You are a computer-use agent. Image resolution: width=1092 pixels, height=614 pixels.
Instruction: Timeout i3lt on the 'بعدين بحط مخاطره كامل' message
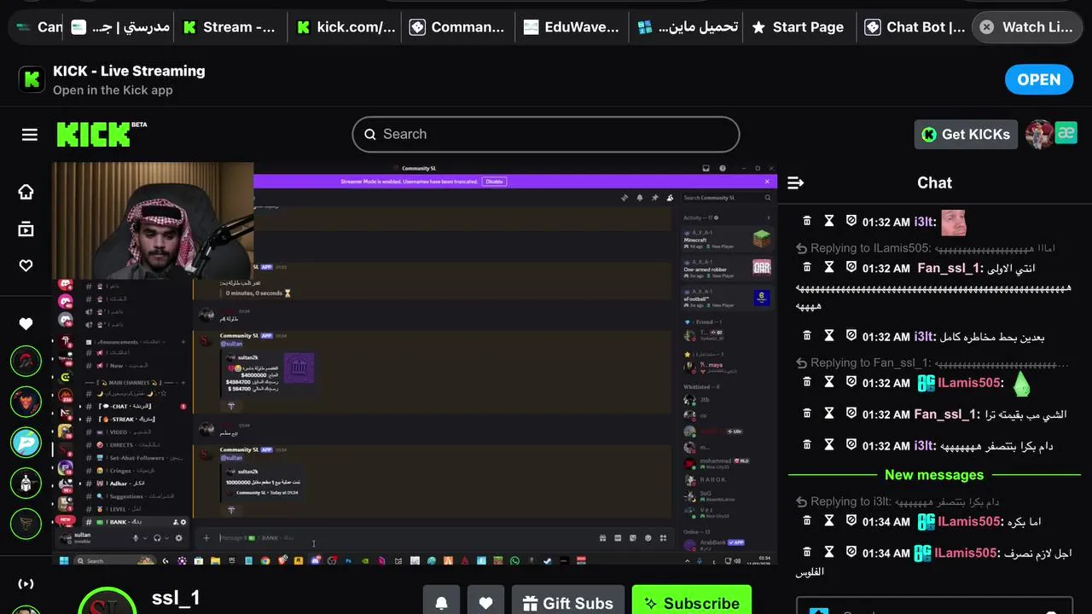(829, 336)
